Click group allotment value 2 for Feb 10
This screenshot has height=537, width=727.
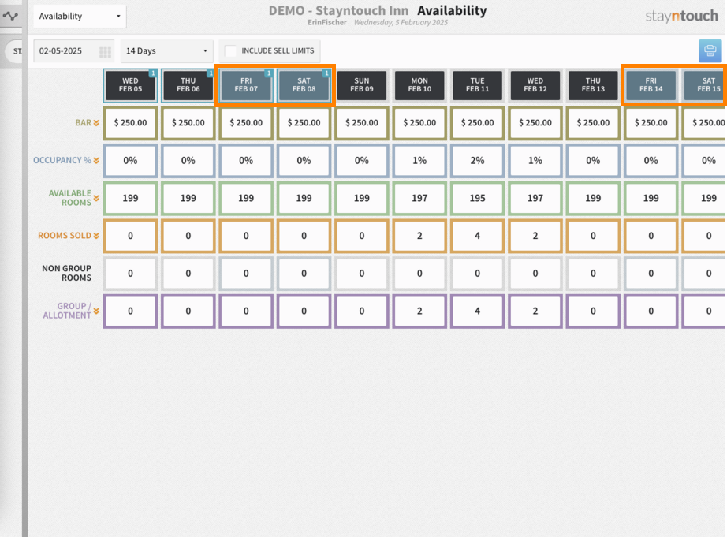[419, 311]
